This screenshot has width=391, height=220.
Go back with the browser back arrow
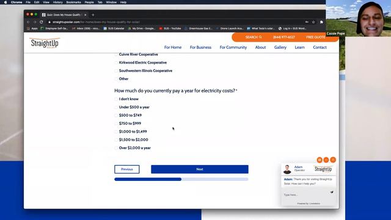pos(28,22)
